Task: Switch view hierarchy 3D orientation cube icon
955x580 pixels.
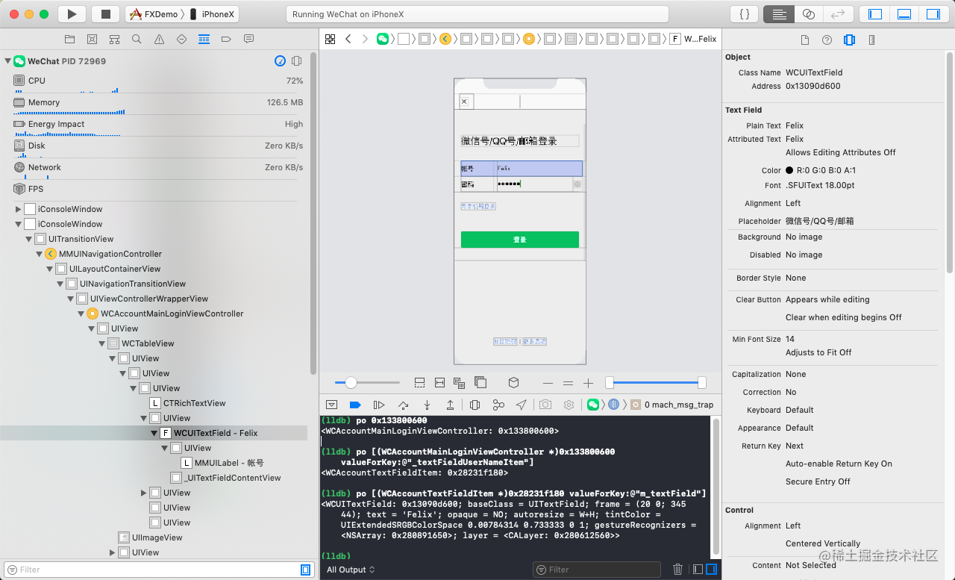Action: click(513, 382)
